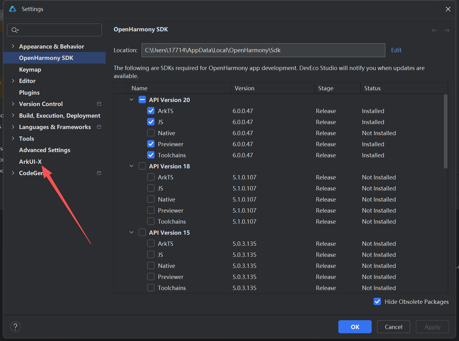Expand Appearance & Behavior section
This screenshot has width=459, height=341.
(13, 46)
